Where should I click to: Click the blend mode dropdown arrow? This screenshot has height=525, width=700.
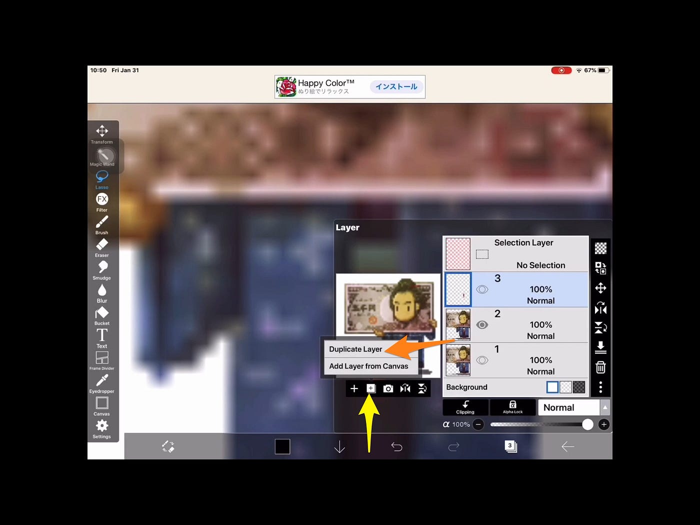point(605,407)
